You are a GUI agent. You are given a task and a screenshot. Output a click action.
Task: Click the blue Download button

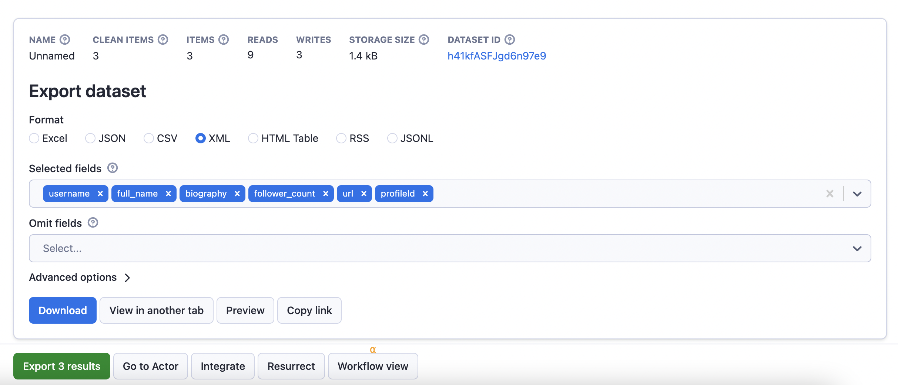point(63,310)
